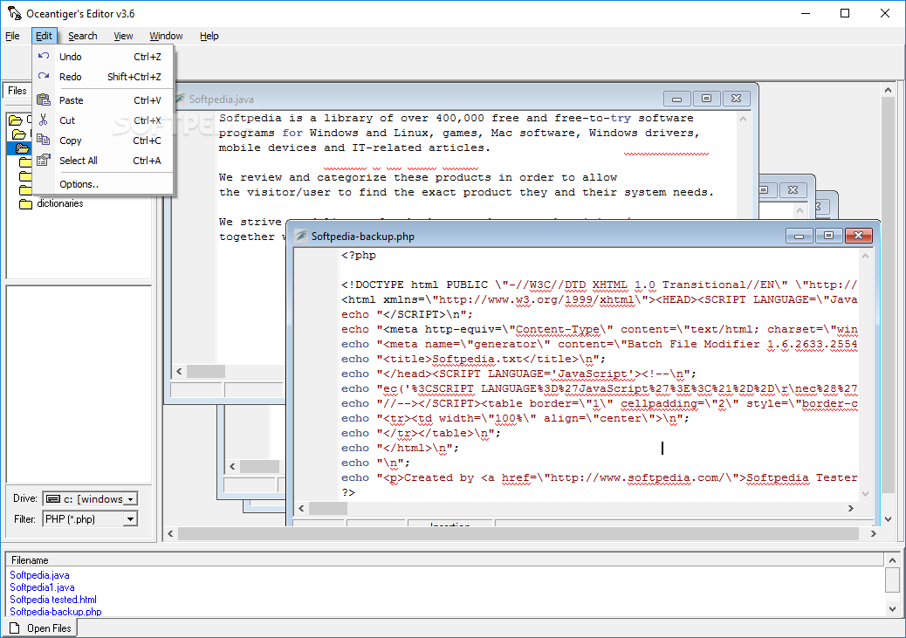Open the dictionaries folder icon

25,203
